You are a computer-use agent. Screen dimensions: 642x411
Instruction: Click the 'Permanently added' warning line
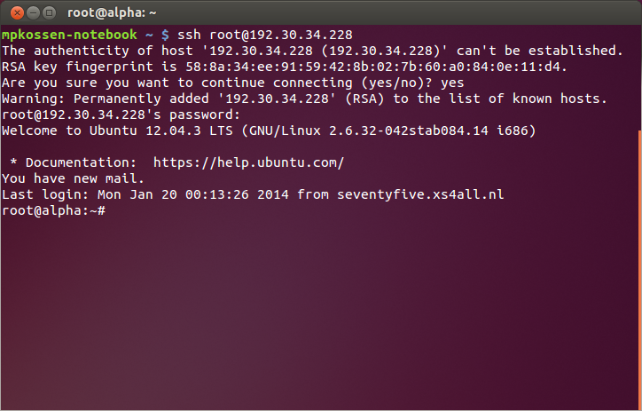[304, 99]
